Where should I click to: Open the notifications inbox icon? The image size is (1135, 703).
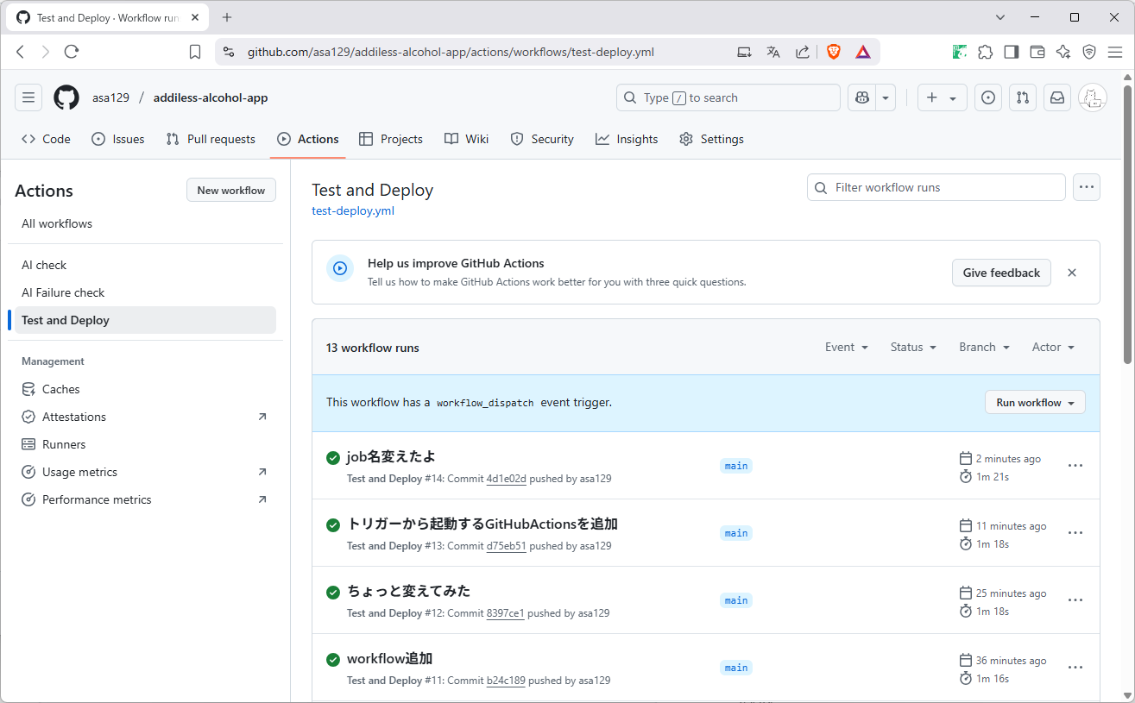[x=1057, y=97]
